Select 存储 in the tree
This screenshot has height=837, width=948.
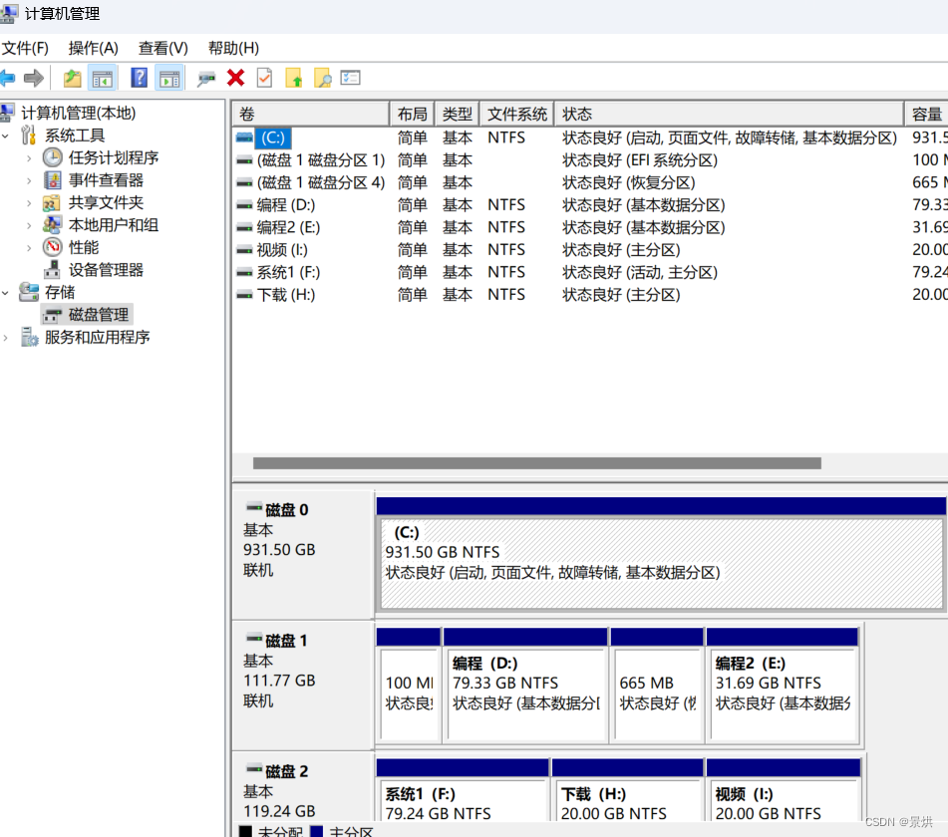click(x=60, y=293)
